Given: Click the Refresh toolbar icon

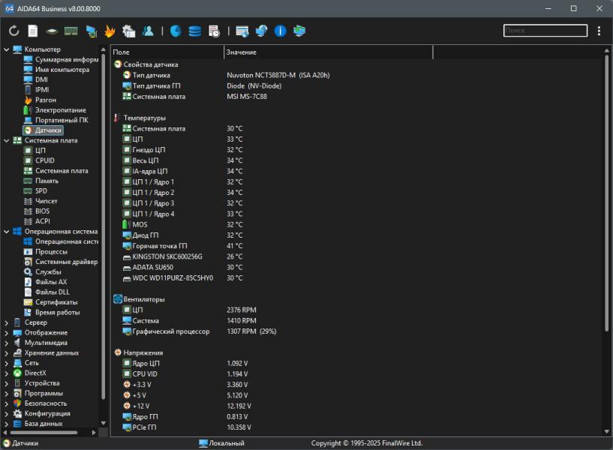Looking at the screenshot, I should 14,31.
